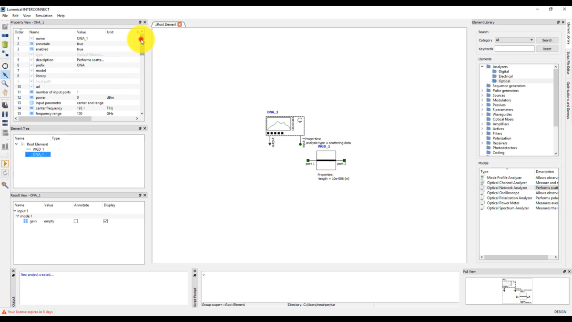Screen dimensions: 572x322
Task: Expand the Amplifiers category
Action: click(482, 124)
